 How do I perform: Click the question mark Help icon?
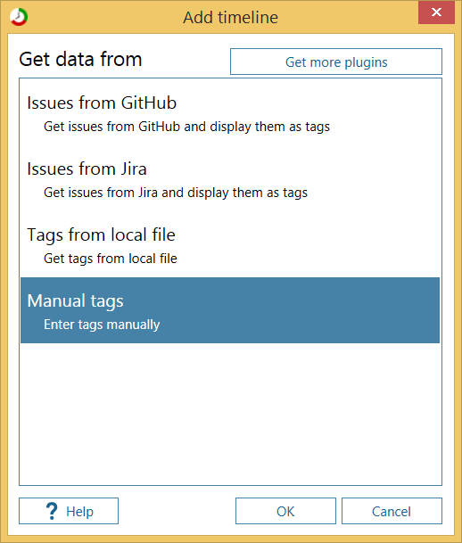pyautogui.click(x=52, y=511)
